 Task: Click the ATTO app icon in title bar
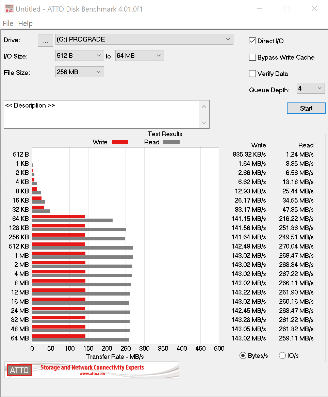(x=9, y=9)
